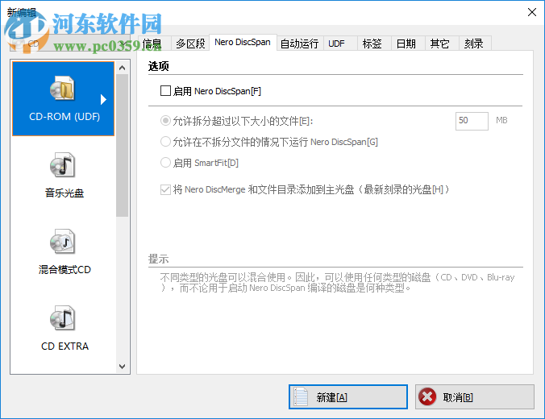Choose the 启用 SmartFit[D] radio option
The width and height of the screenshot is (545, 419).
pyautogui.click(x=165, y=162)
